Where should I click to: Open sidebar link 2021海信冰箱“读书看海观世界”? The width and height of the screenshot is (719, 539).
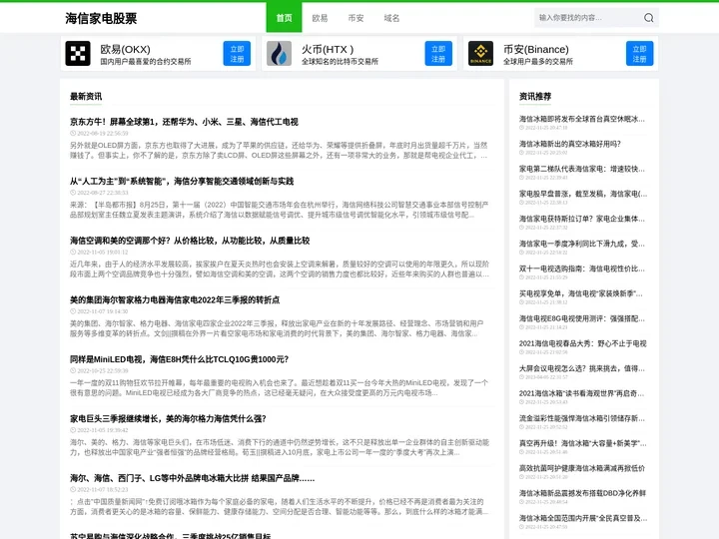click(x=582, y=393)
